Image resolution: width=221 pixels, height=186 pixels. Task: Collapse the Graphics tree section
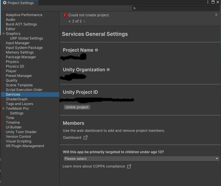click(4, 34)
